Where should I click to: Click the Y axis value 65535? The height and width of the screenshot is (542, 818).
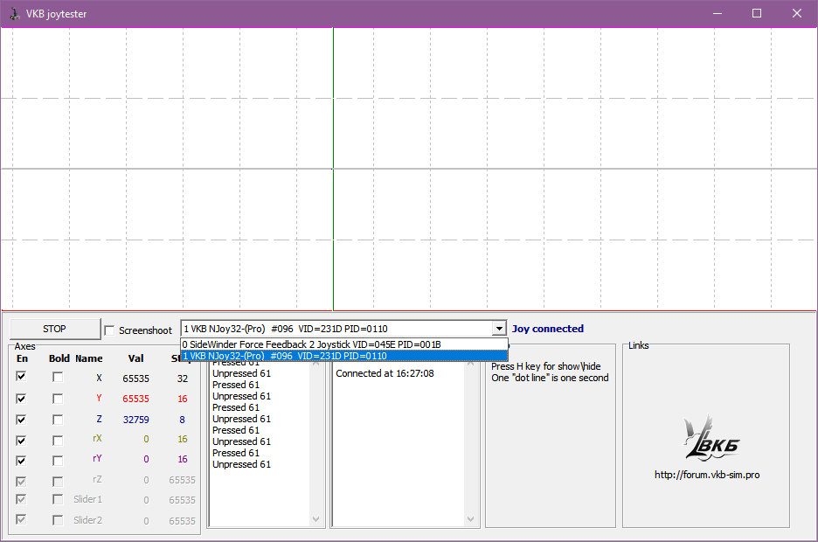(135, 399)
